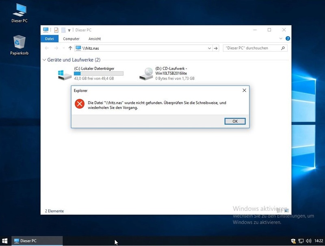Open recent locations dropdown arrow
This screenshot has height=246, width=325.
[64, 48]
